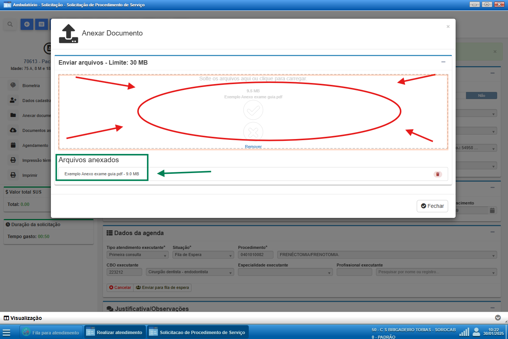508x339 pixels.
Task: Close the Anexar Documento dialog with X
Action: (448, 27)
